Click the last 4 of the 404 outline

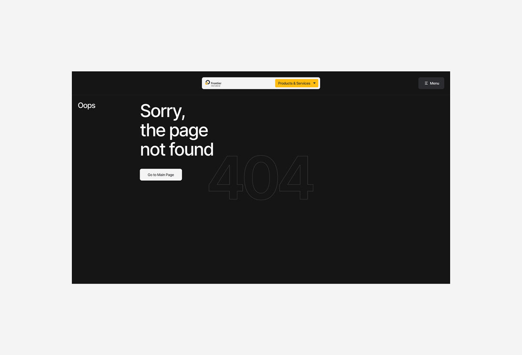click(x=296, y=178)
